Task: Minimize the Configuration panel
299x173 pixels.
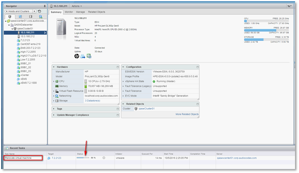Action: coord(197,67)
